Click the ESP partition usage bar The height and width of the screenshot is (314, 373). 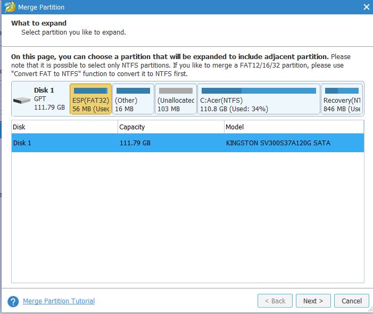pyautogui.click(x=90, y=90)
